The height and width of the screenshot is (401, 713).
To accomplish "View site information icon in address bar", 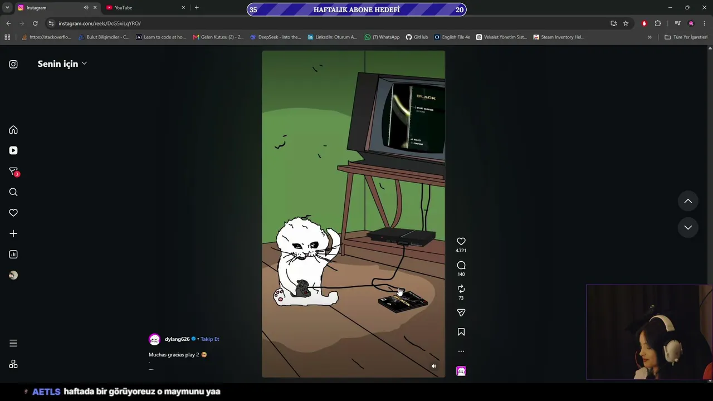I will [51, 23].
